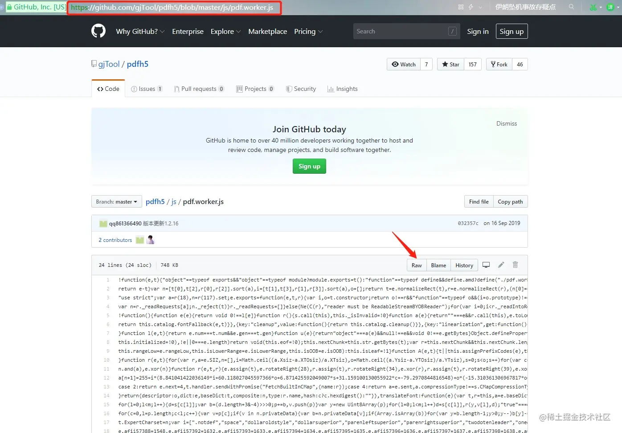Switch to the Issues tab
This screenshot has height=433, width=622.
tap(147, 89)
